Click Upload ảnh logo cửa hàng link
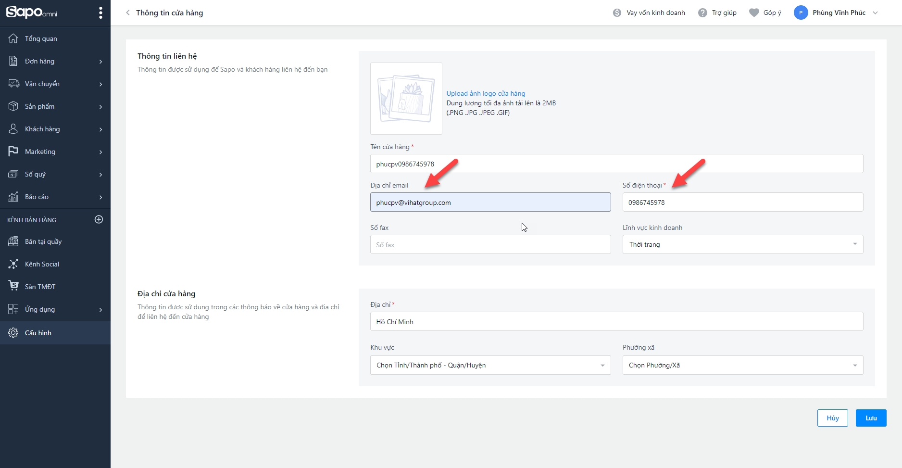This screenshot has width=902, height=468. click(x=486, y=93)
